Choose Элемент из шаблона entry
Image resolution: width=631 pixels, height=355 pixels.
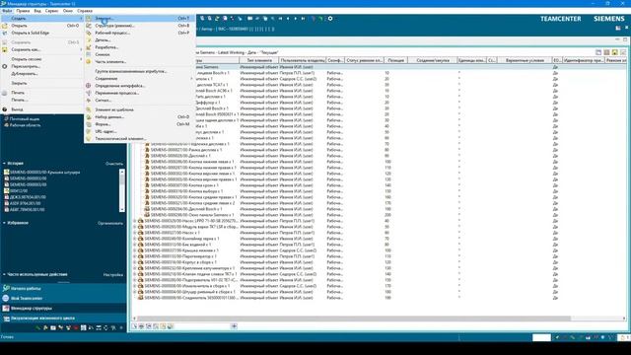coord(140,109)
